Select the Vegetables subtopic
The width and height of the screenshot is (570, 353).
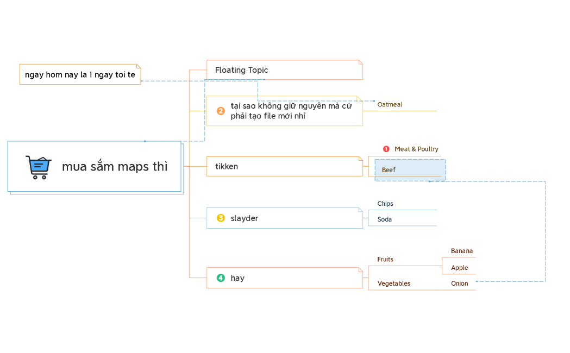(x=394, y=283)
